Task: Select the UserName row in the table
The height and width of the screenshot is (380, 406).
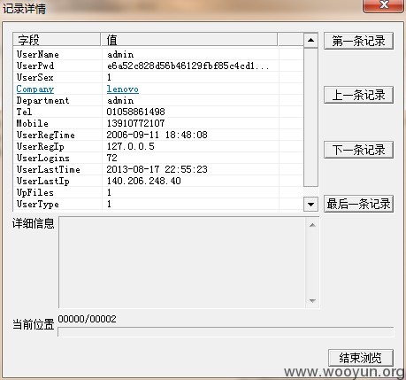Action: (x=158, y=54)
